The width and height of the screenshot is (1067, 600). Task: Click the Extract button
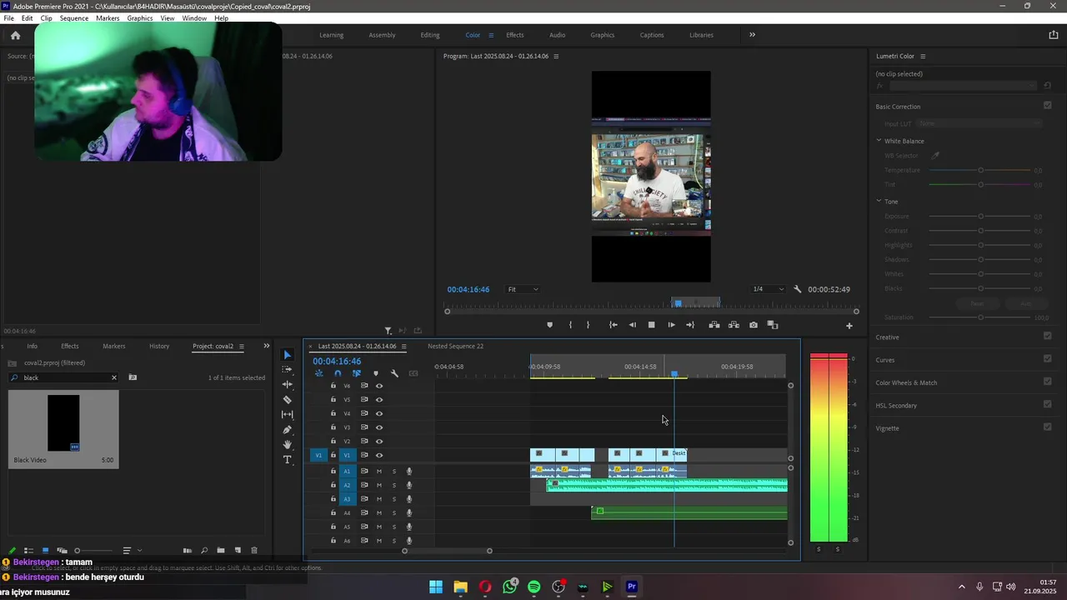point(734,325)
